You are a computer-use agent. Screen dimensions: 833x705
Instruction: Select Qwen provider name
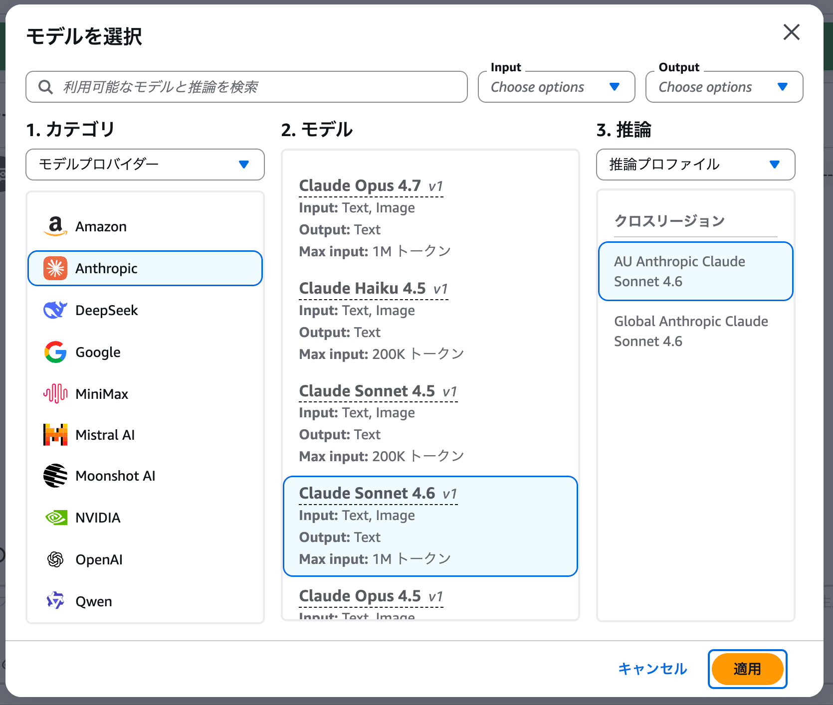click(x=94, y=601)
